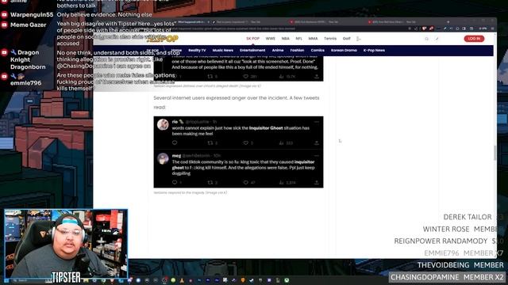Click heart icon on the top partial tweet
The image size is (508, 285).
[x=245, y=76]
